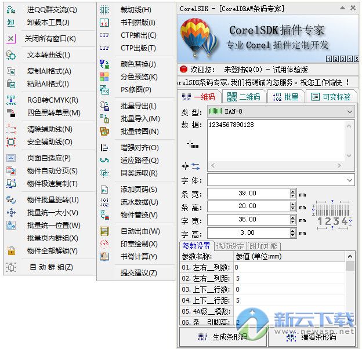Decrease 条高 value with down arrow

tap(293, 209)
